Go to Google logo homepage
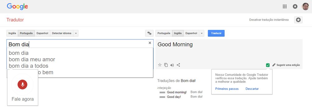 coord(17,7)
